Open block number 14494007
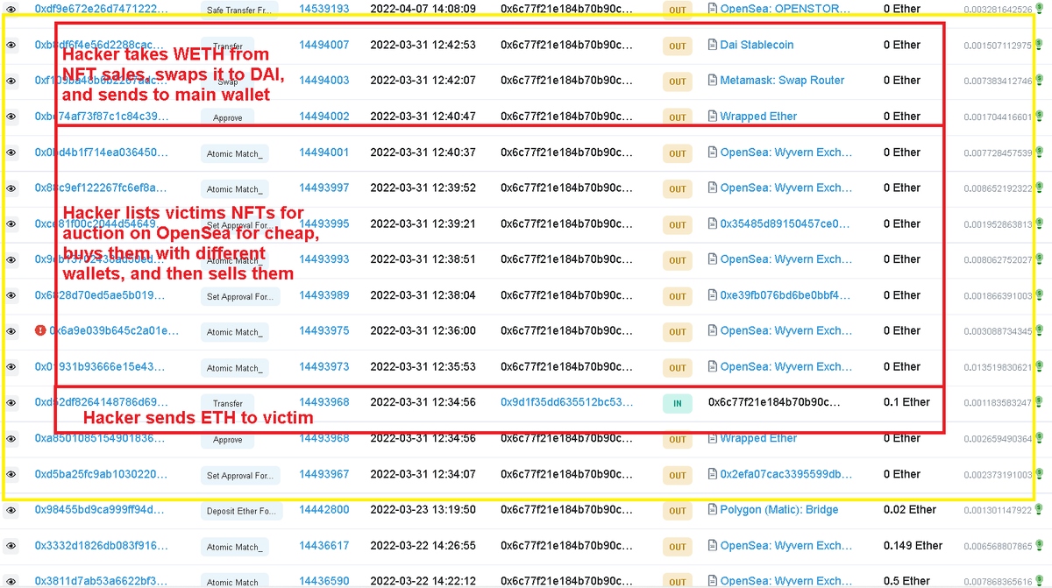The image size is (1052, 588). 324,45
